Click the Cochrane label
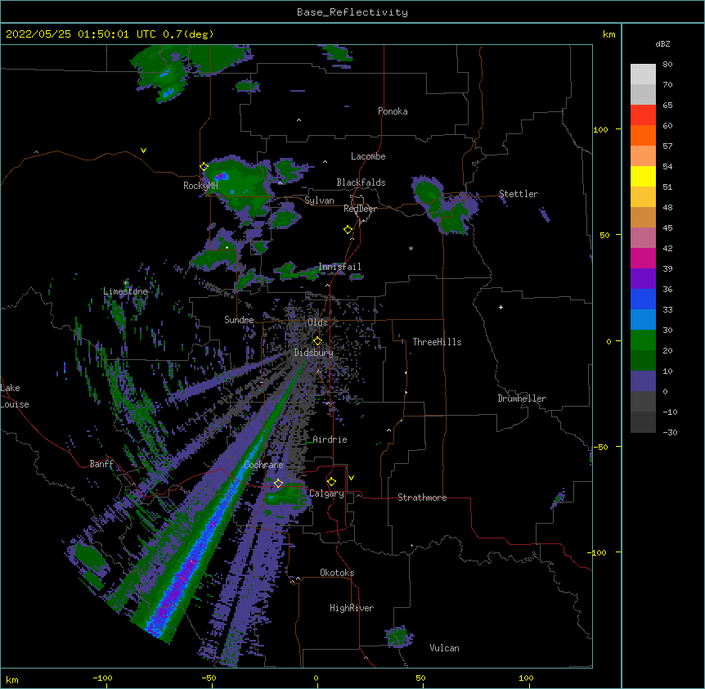705x689 pixels. pyautogui.click(x=263, y=465)
